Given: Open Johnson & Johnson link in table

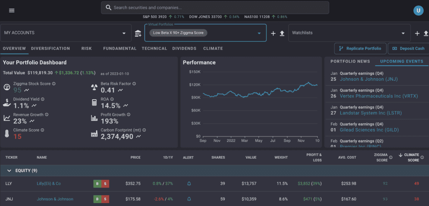Looking at the screenshot, I should coord(55,199).
